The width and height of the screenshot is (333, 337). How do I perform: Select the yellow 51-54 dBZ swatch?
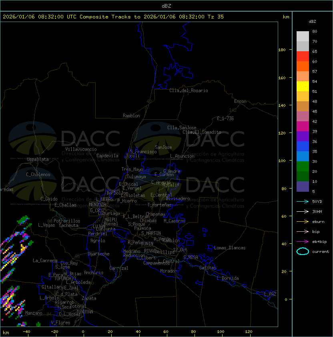tap(303, 86)
